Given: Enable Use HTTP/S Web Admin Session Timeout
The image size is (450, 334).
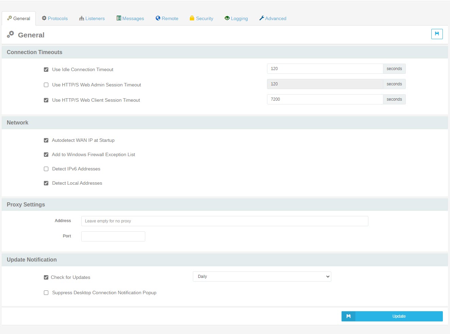Looking at the screenshot, I should pyautogui.click(x=46, y=85).
